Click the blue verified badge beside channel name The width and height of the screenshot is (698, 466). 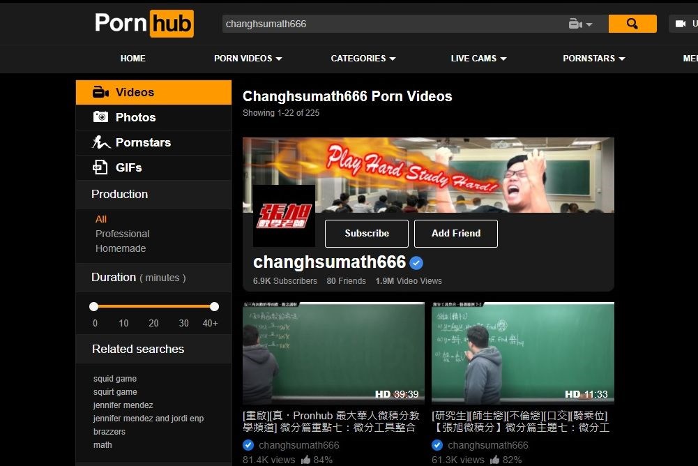416,263
